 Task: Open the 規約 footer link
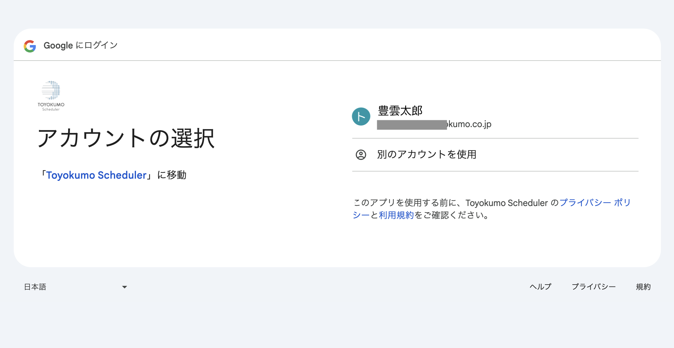click(x=643, y=287)
